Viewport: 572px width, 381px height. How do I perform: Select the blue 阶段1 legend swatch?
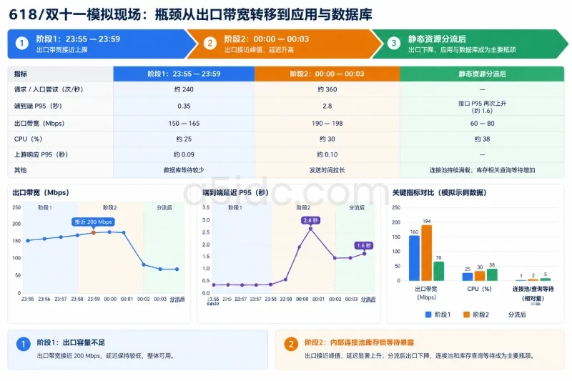428,315
